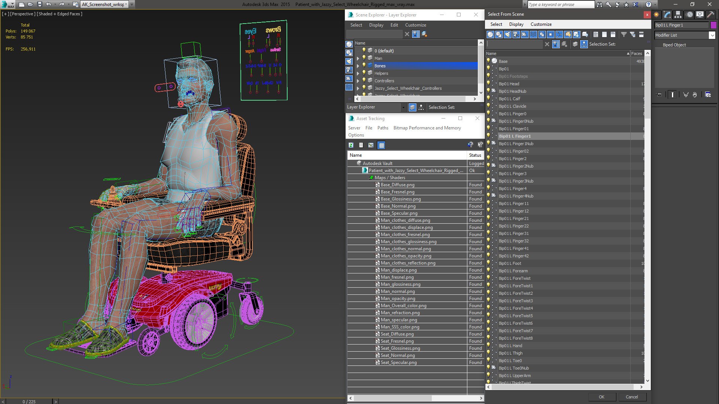Toggle visibility bulb of Bip01 L Calf
The width and height of the screenshot is (719, 404).
pyautogui.click(x=488, y=98)
